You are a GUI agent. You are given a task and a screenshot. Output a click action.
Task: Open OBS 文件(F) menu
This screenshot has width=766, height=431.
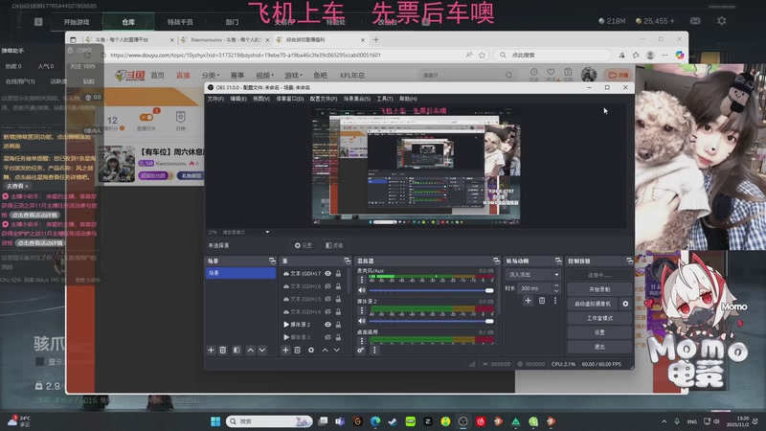coord(215,99)
